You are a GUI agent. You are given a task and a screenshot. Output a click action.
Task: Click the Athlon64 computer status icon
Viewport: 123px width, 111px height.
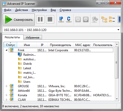point(11,90)
